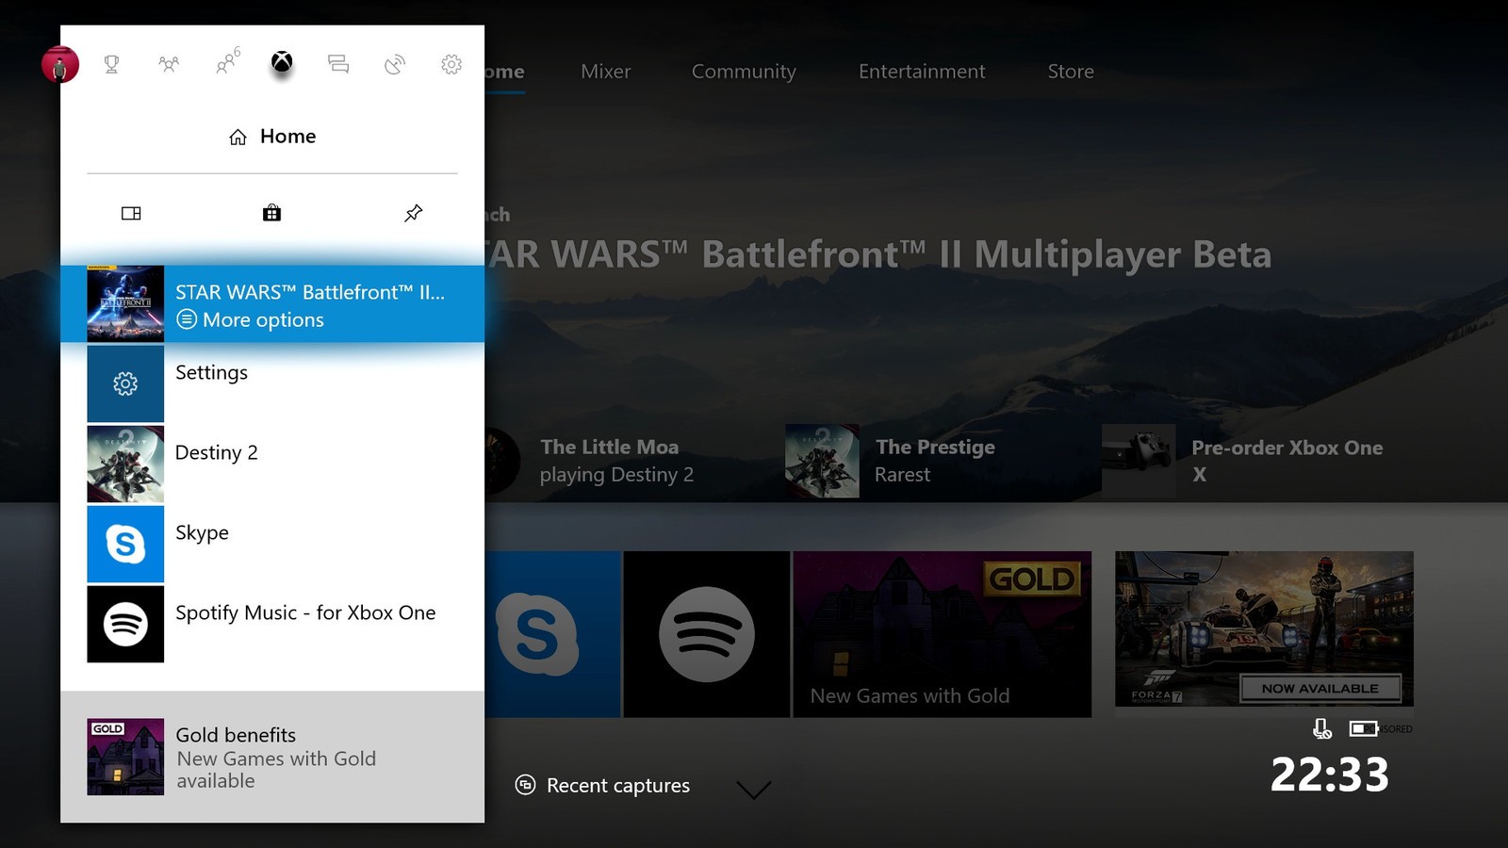Viewport: 1508px width, 848px height.
Task: Open the Achievements trophy icon
Action: [x=111, y=64]
